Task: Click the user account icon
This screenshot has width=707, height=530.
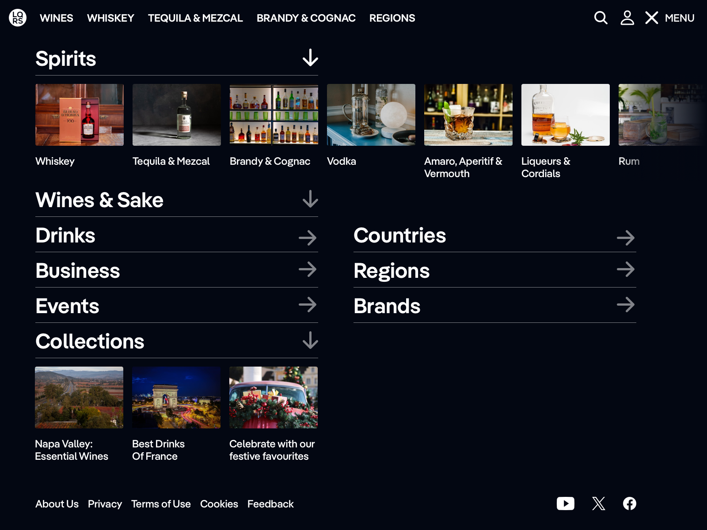Action: [x=627, y=18]
